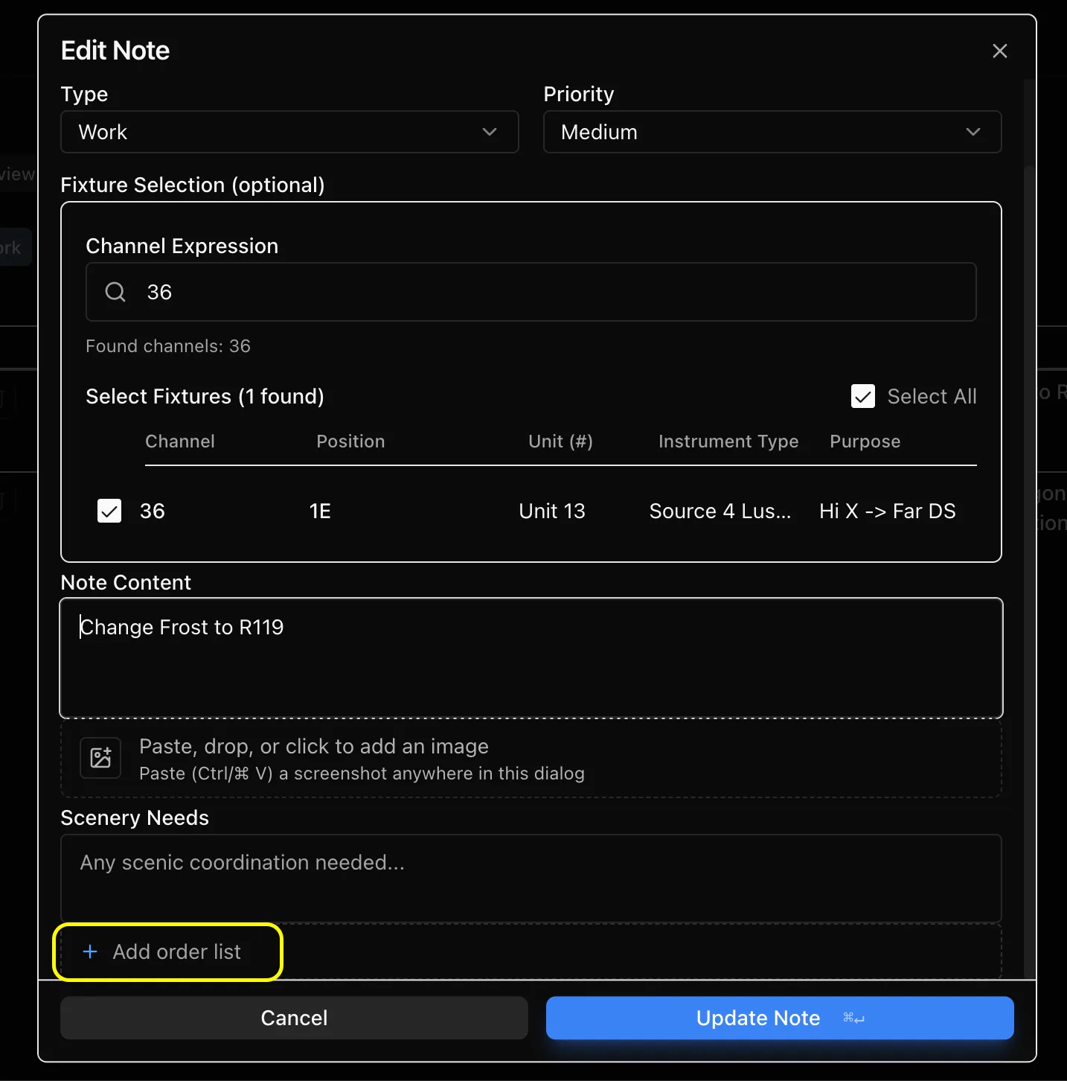This screenshot has width=1067, height=1081.
Task: Click the Cancel button
Action: pos(294,1018)
